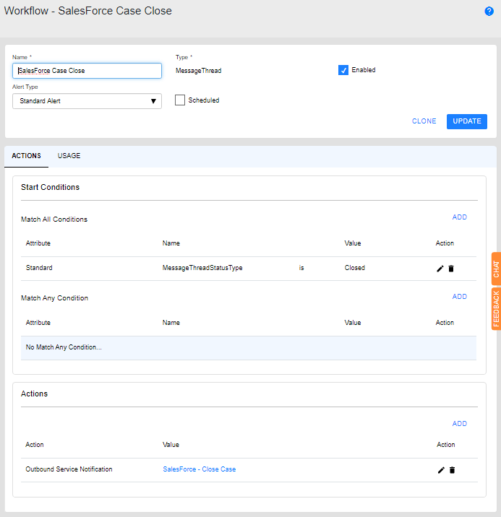This screenshot has width=501, height=517.
Task: Switch to the Usage tab
Action: 69,156
